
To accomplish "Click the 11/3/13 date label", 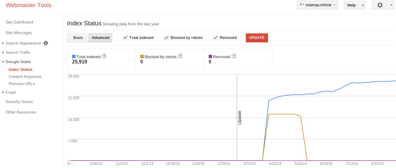I will 121,164.
